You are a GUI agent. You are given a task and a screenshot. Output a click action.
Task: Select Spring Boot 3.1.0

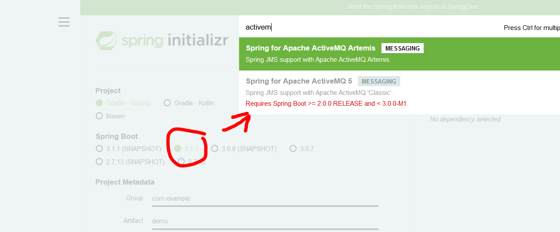[x=186, y=149]
